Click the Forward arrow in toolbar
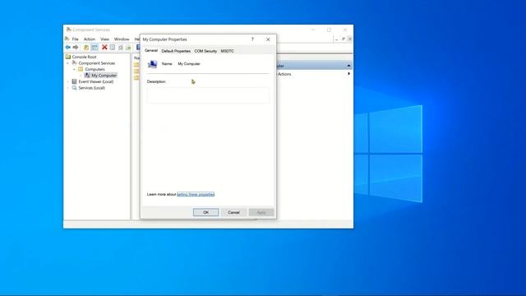This screenshot has height=296, width=526. tap(76, 48)
